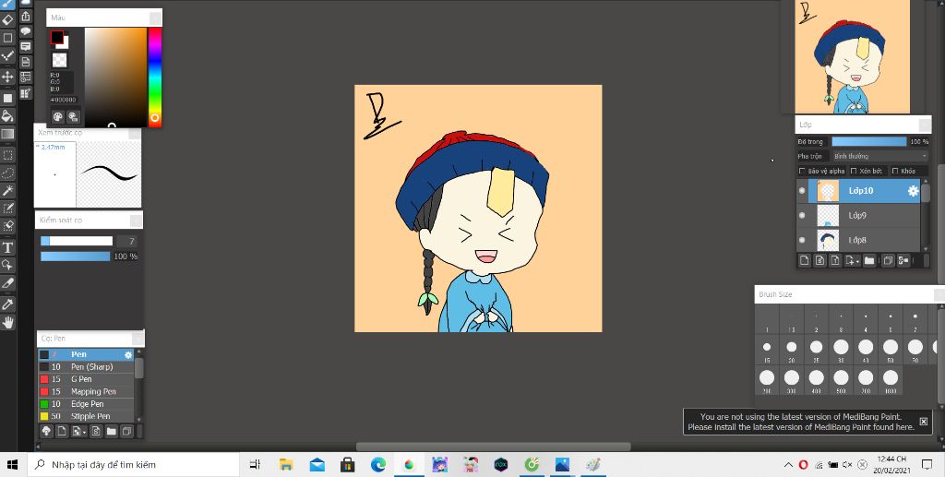Create brush folder in brush panel
The height and width of the screenshot is (477, 945).
112,431
